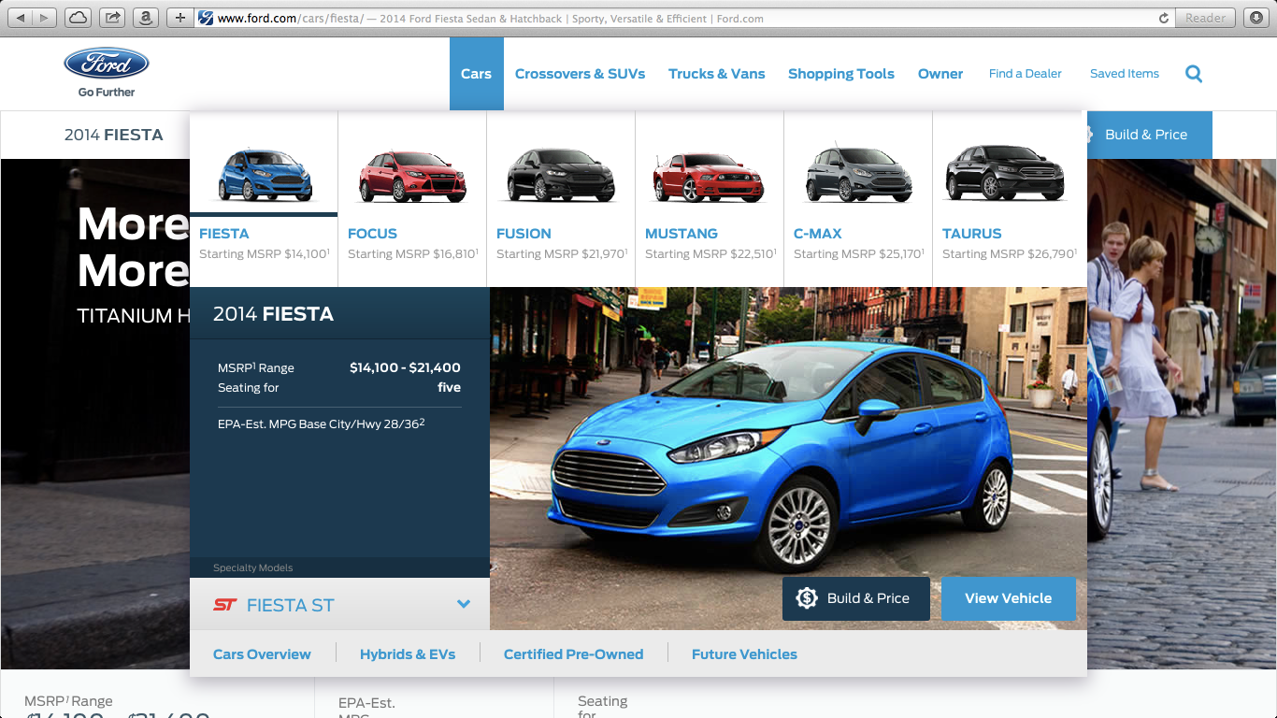
Task: Click the TAURUS model name link
Action: [972, 234]
